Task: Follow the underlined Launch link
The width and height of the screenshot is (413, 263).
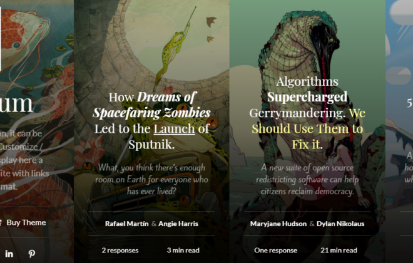Action: click(174, 128)
